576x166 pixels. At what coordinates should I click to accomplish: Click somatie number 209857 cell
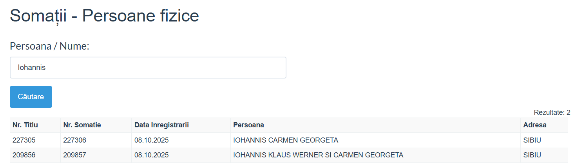pyautogui.click(x=74, y=155)
